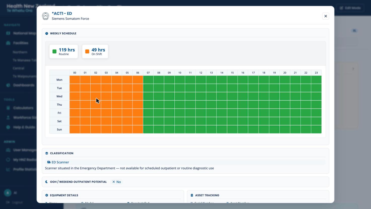
Task: Select the Wednesday 12 hour schedule cell
Action: tap(201, 96)
